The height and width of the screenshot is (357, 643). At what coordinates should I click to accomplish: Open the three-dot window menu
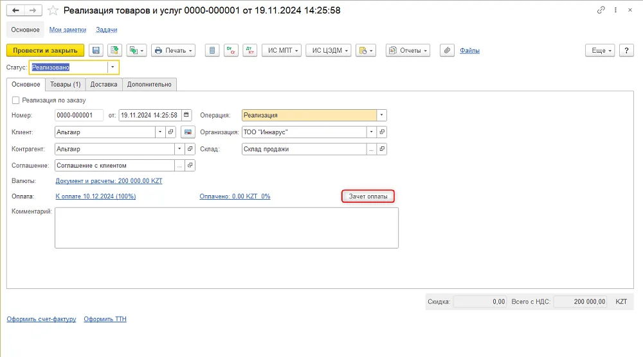pyautogui.click(x=615, y=10)
